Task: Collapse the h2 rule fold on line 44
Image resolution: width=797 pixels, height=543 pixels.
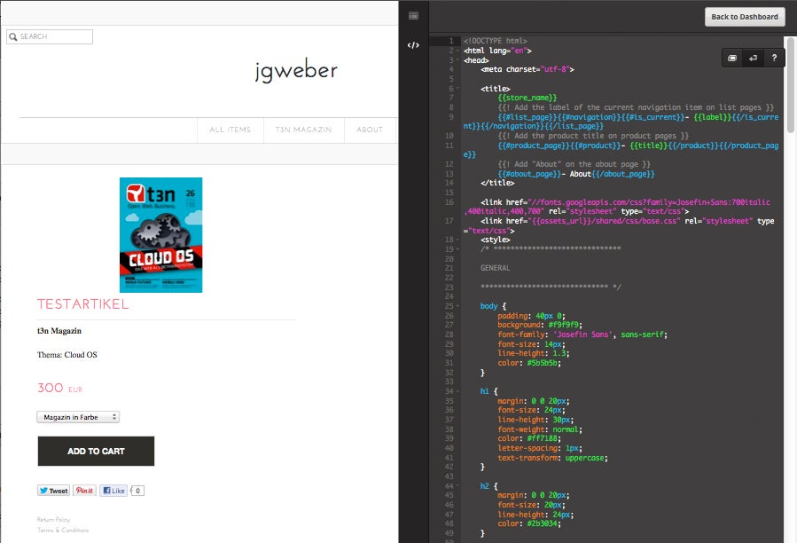Action: point(457,486)
